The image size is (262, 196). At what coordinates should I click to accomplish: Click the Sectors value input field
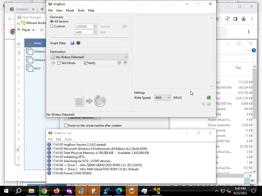[x=84, y=26]
